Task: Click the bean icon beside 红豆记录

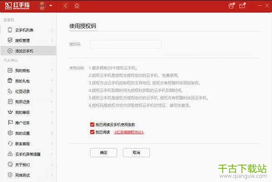Action: (x=10, y=91)
